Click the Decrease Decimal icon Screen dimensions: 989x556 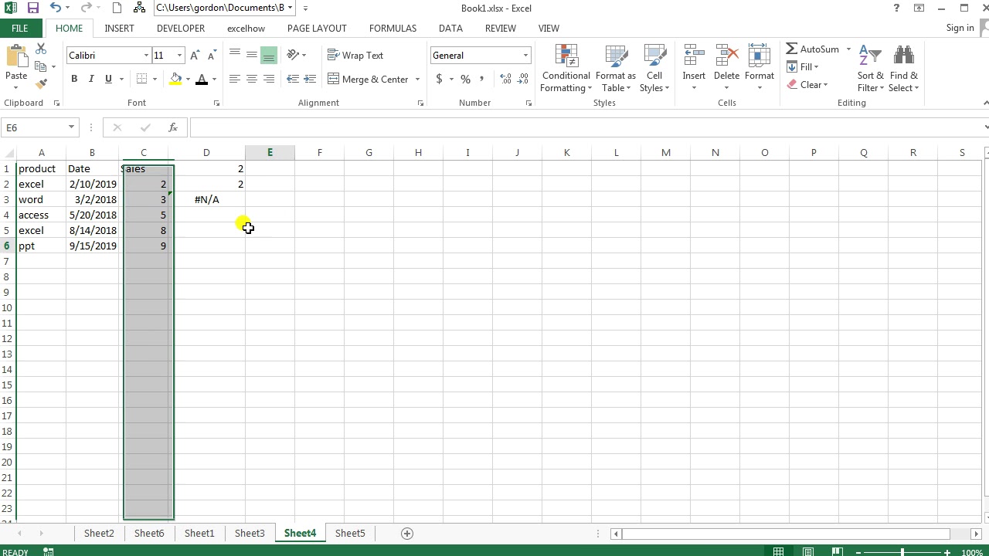(524, 79)
